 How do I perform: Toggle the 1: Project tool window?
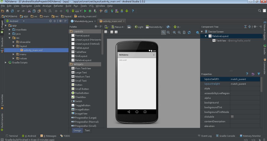[2, 27]
